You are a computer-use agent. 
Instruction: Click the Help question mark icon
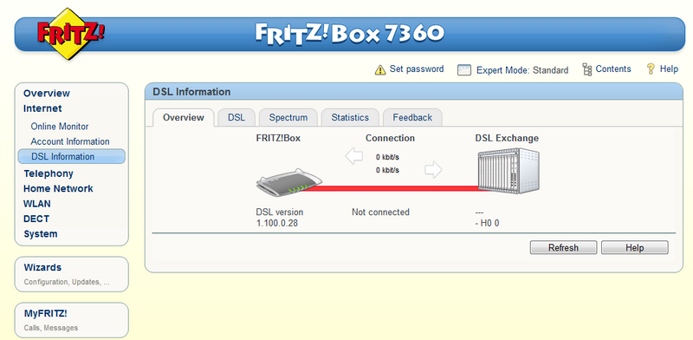[x=651, y=69]
